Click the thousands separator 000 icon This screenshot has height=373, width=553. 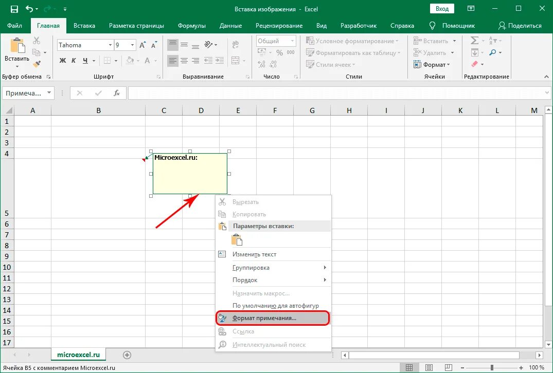[x=291, y=52]
